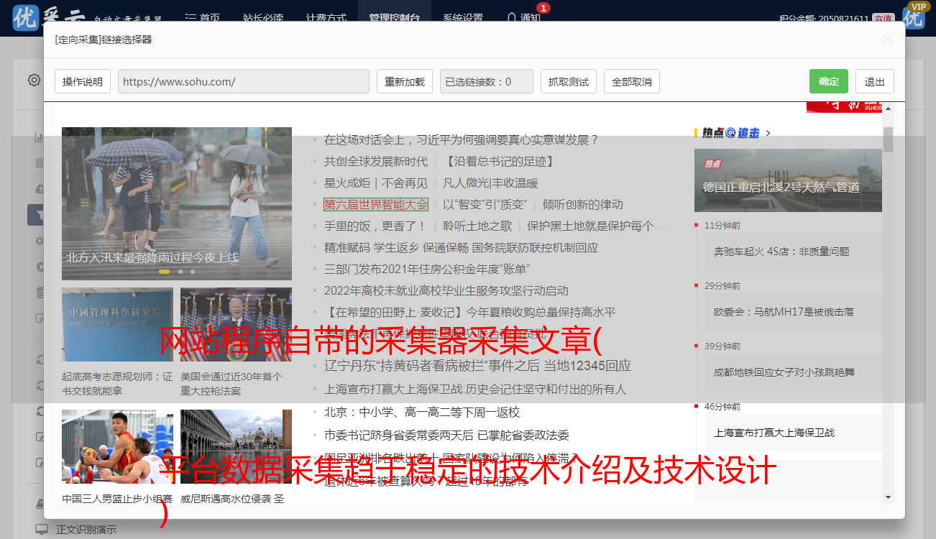Select link 上海宣布打赢大上海保卫战:历史会记住

[475, 389]
